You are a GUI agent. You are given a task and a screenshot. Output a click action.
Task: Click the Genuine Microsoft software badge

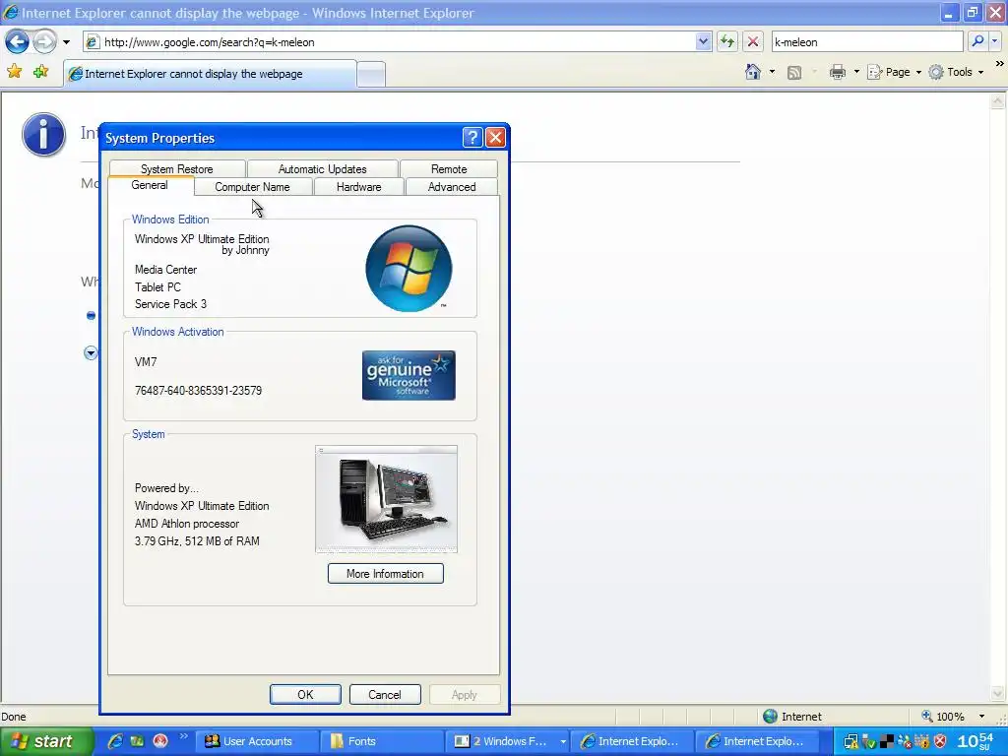409,375
